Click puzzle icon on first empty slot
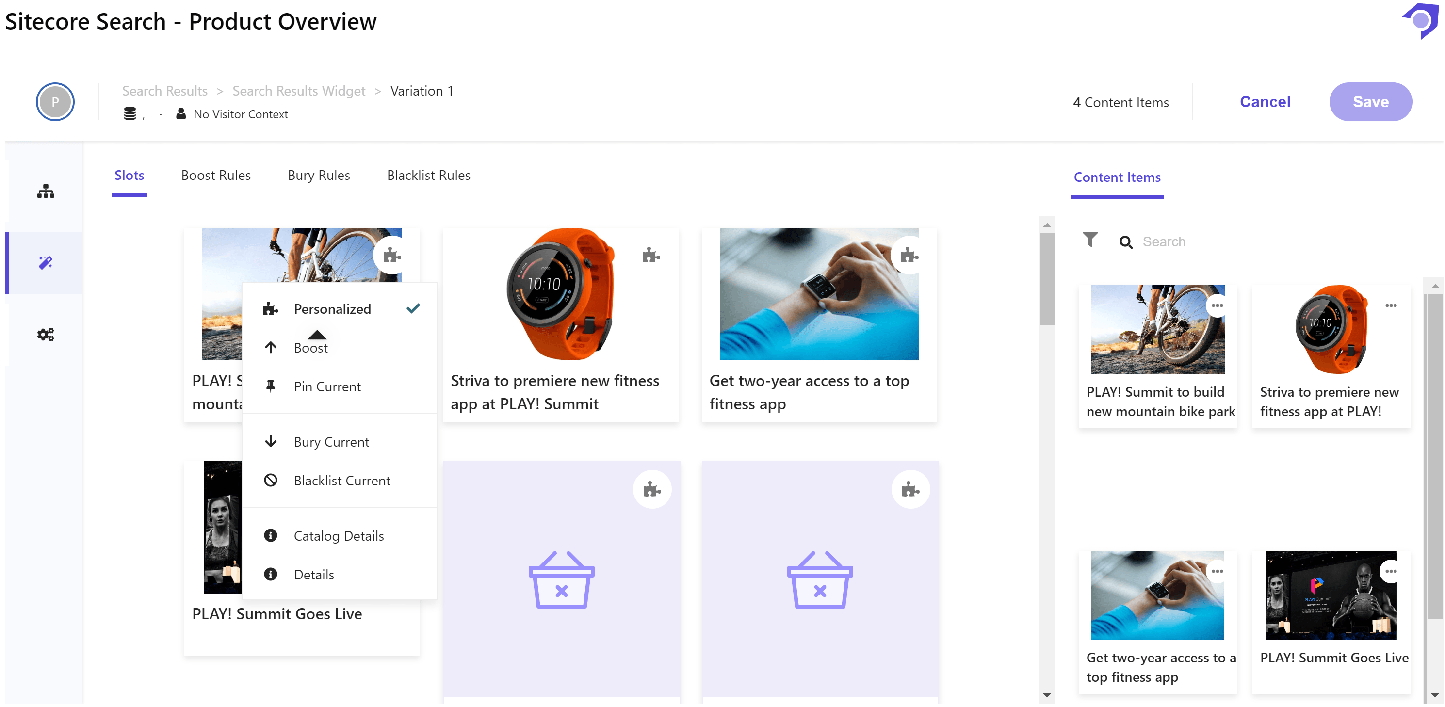 (651, 489)
